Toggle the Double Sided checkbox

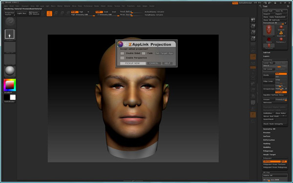point(122,53)
